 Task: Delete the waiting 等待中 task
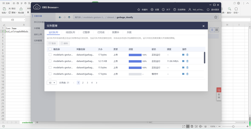pyautogui.click(x=187, y=74)
